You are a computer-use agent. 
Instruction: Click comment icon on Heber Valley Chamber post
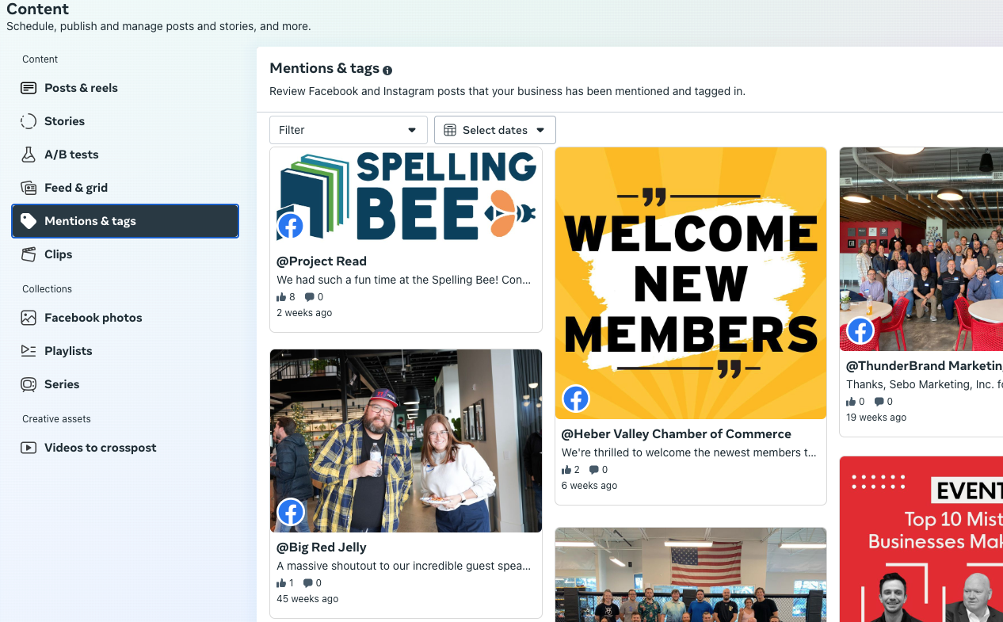click(593, 470)
